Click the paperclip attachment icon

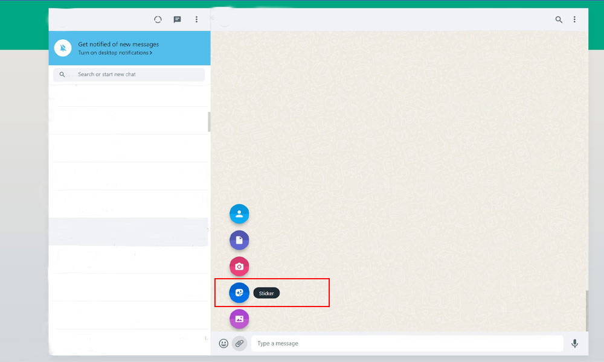pyautogui.click(x=240, y=343)
